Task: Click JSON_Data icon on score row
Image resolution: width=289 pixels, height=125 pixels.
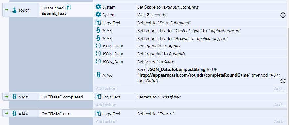Action: pos(98,61)
